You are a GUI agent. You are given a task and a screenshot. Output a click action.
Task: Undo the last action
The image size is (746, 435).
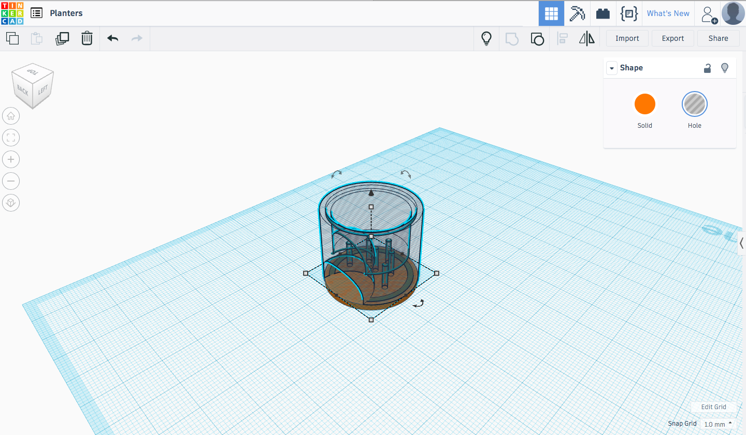point(113,38)
